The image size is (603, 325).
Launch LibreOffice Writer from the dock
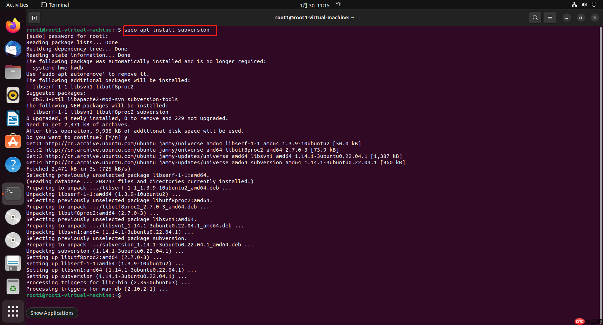pyautogui.click(x=13, y=118)
